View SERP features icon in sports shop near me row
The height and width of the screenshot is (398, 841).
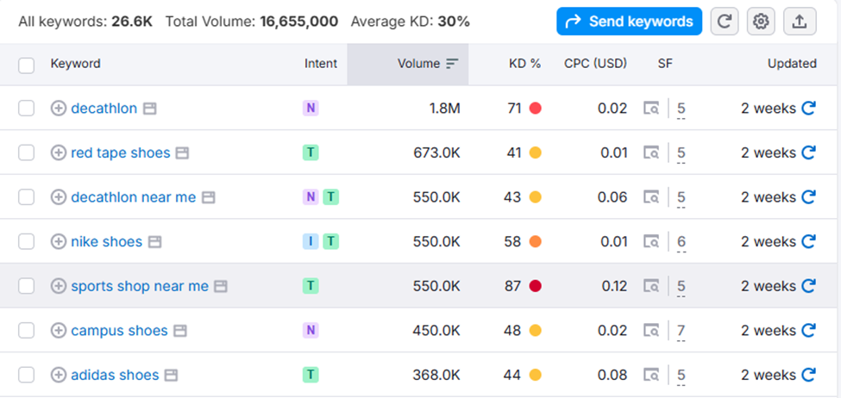coord(651,286)
